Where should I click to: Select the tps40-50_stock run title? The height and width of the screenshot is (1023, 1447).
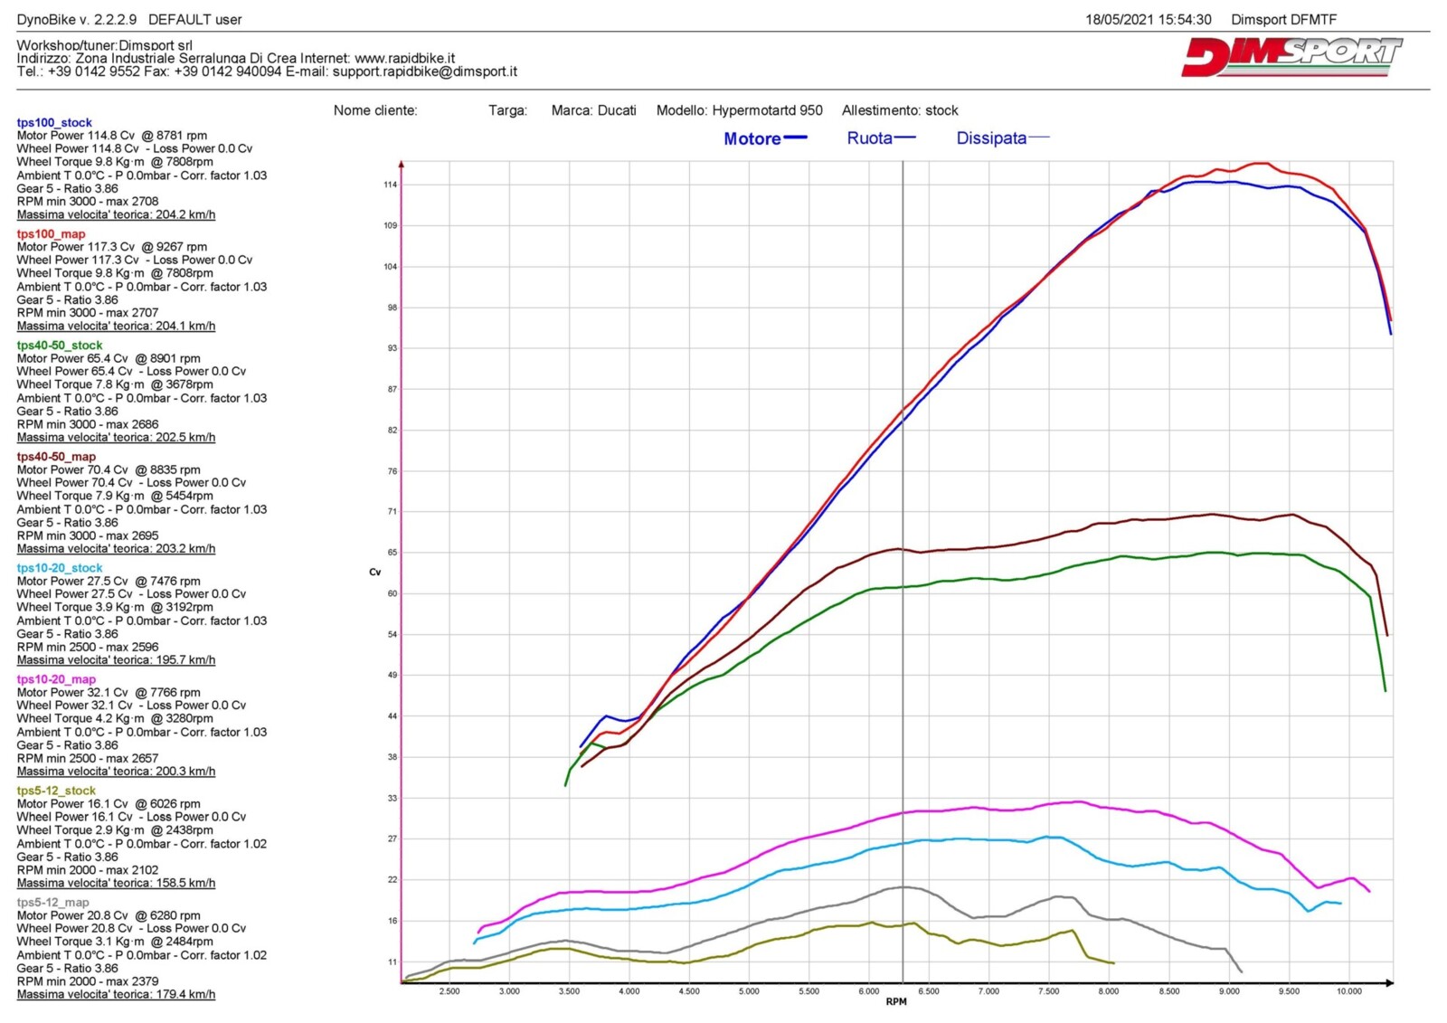click(x=60, y=345)
